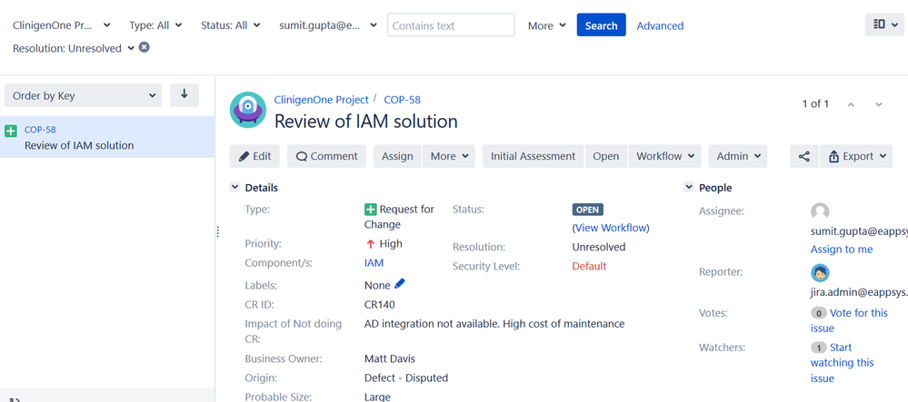Click the Search button

pos(601,25)
